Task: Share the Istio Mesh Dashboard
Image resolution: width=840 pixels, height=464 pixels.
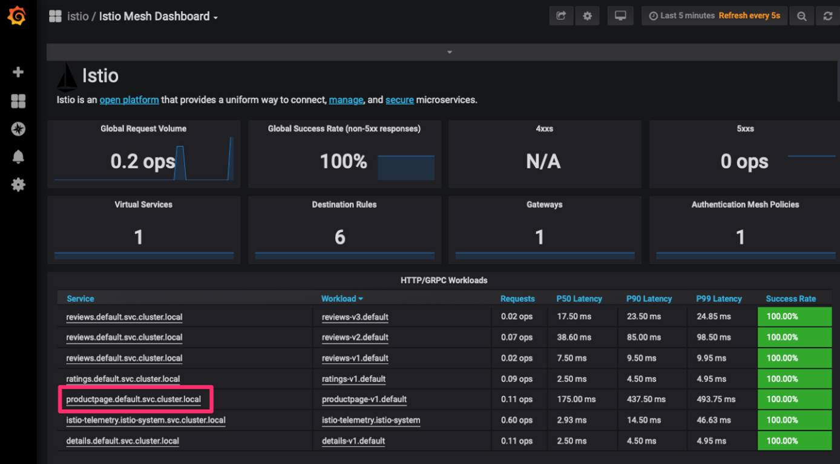Action: 560,16
